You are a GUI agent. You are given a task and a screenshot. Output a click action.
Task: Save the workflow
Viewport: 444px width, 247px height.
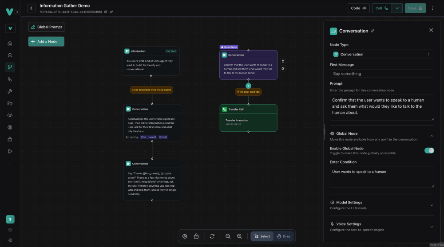pyautogui.click(x=415, y=8)
